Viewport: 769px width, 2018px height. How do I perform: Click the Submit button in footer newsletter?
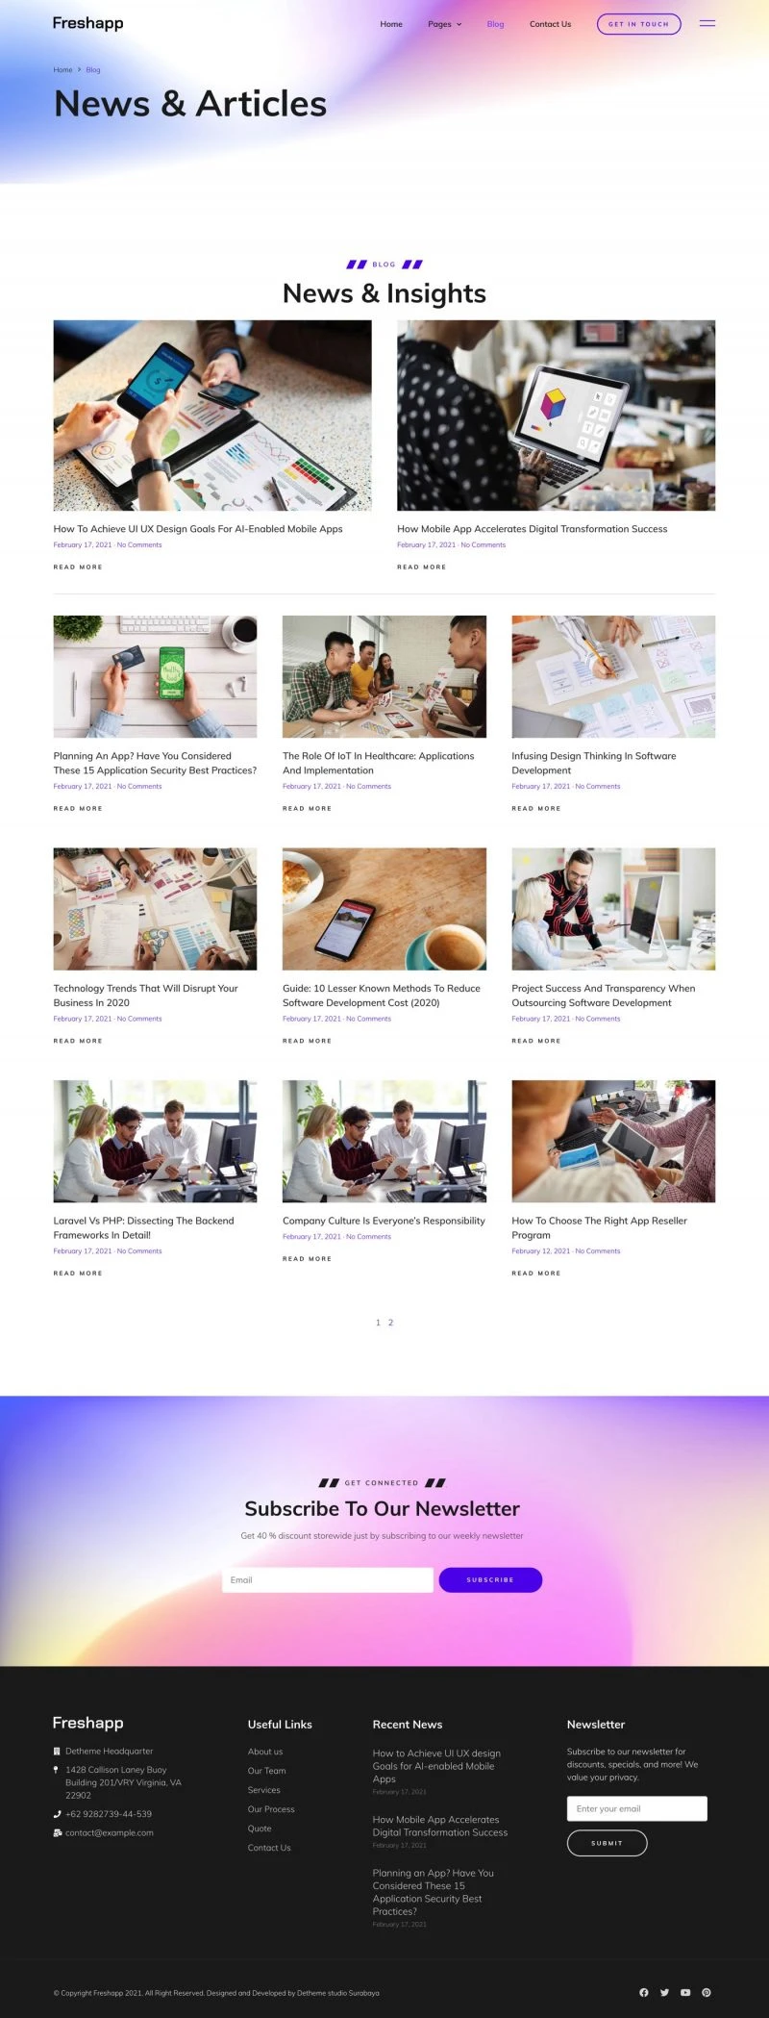click(x=607, y=1843)
